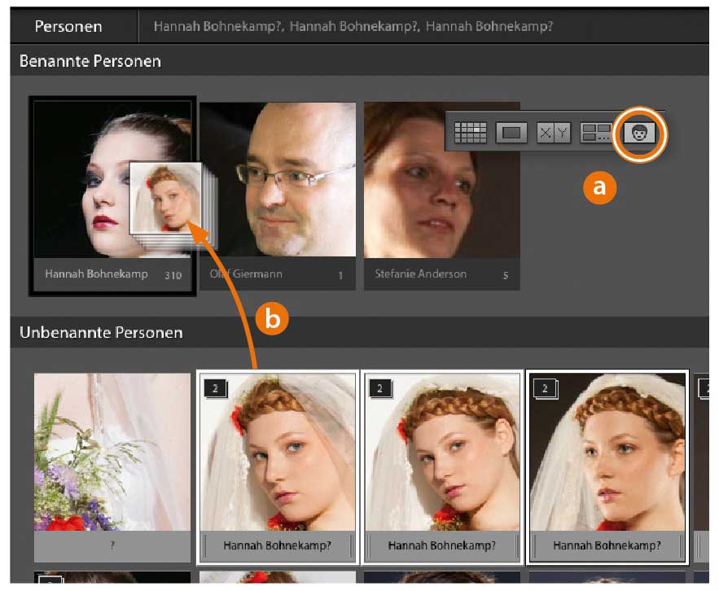Confirm name Hannah Bohnekamp? under second bride photo
719x591 pixels.
click(x=441, y=545)
